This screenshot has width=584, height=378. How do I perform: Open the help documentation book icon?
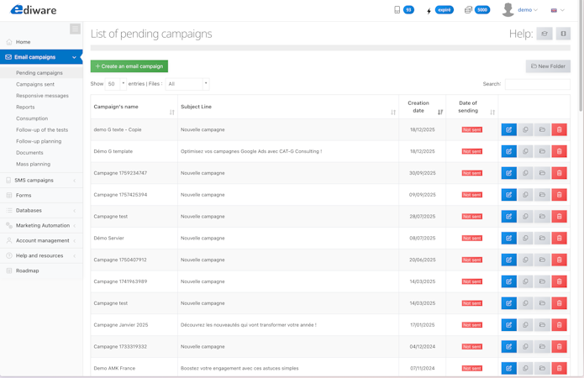(x=563, y=34)
